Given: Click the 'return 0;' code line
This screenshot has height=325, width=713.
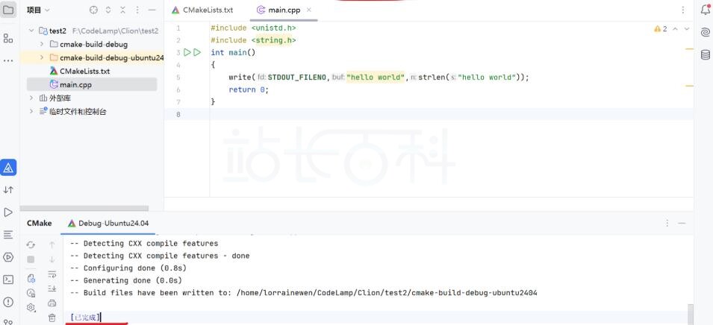Looking at the screenshot, I should pyautogui.click(x=249, y=89).
